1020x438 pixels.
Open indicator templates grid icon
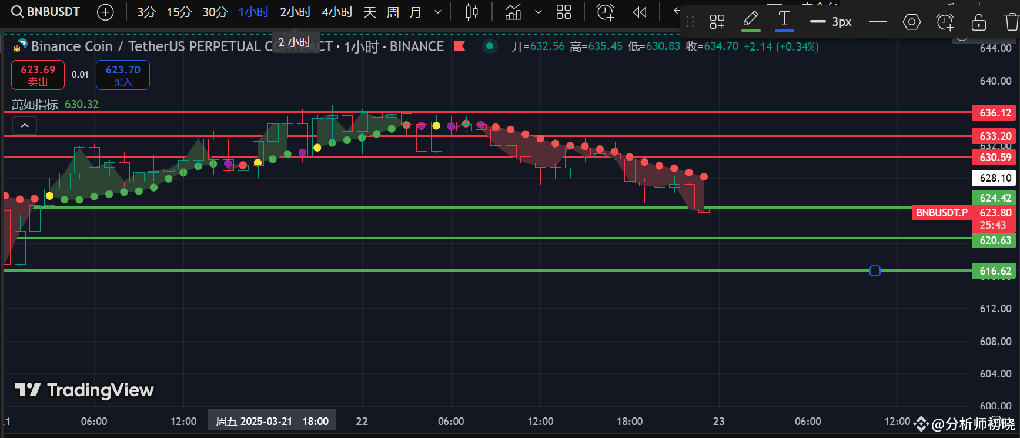(x=564, y=12)
